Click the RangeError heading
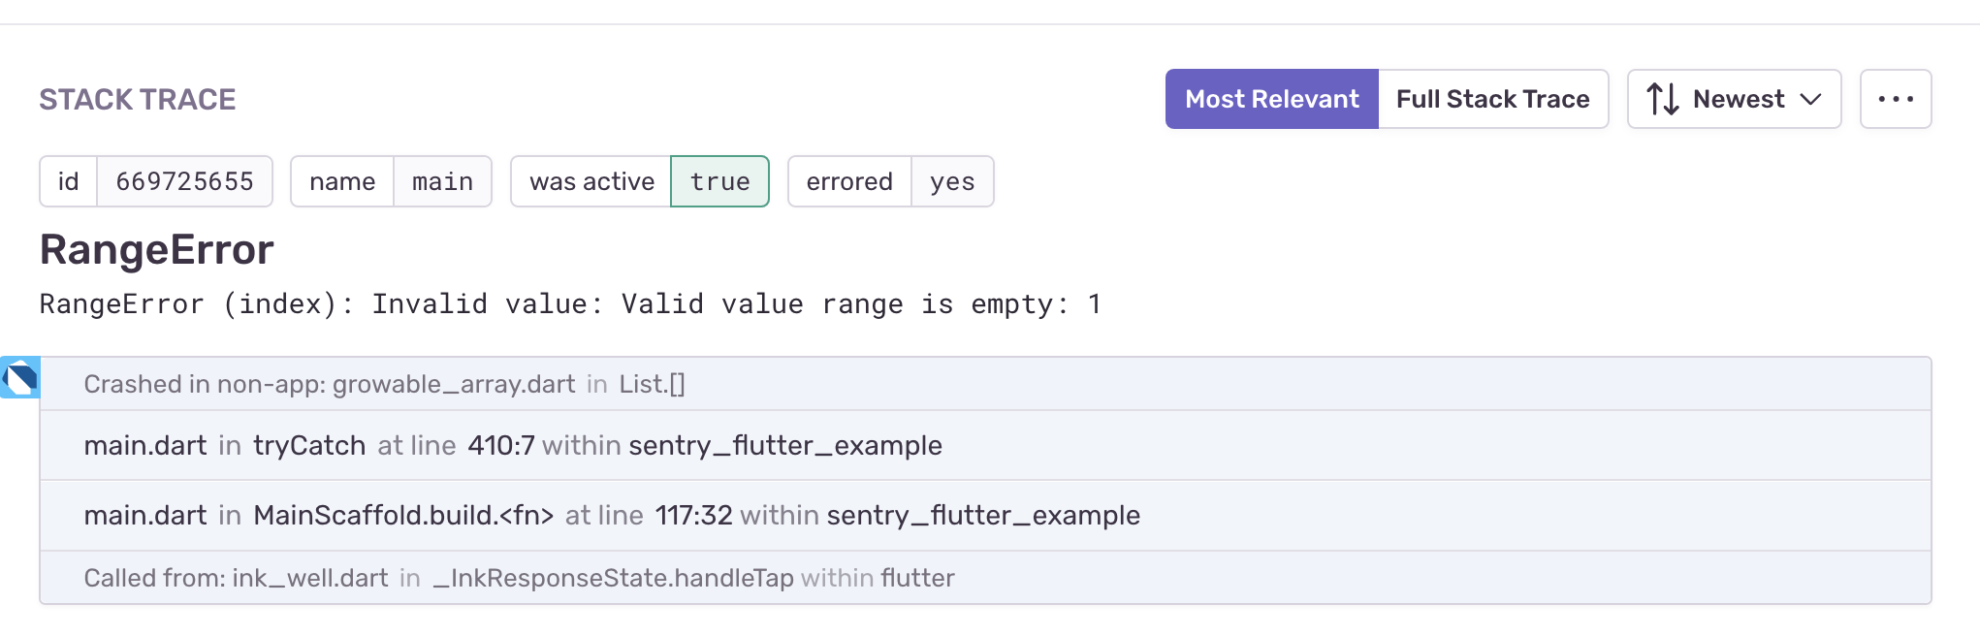The image size is (1980, 636). tap(155, 249)
